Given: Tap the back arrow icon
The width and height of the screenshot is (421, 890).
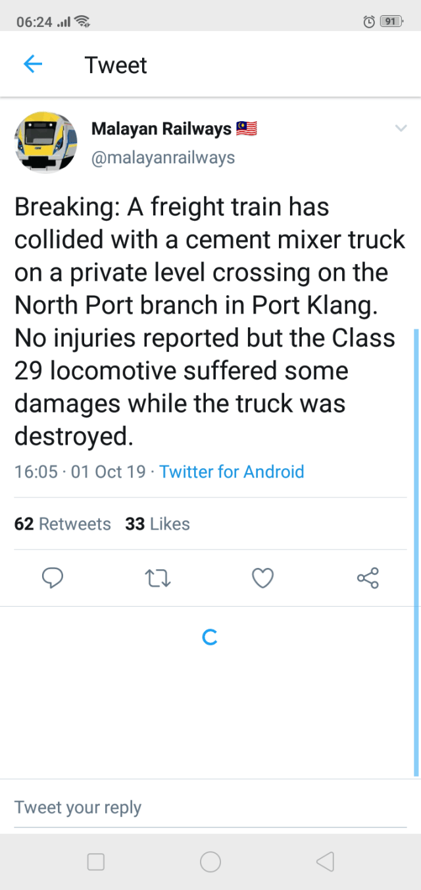Looking at the screenshot, I should point(32,64).
